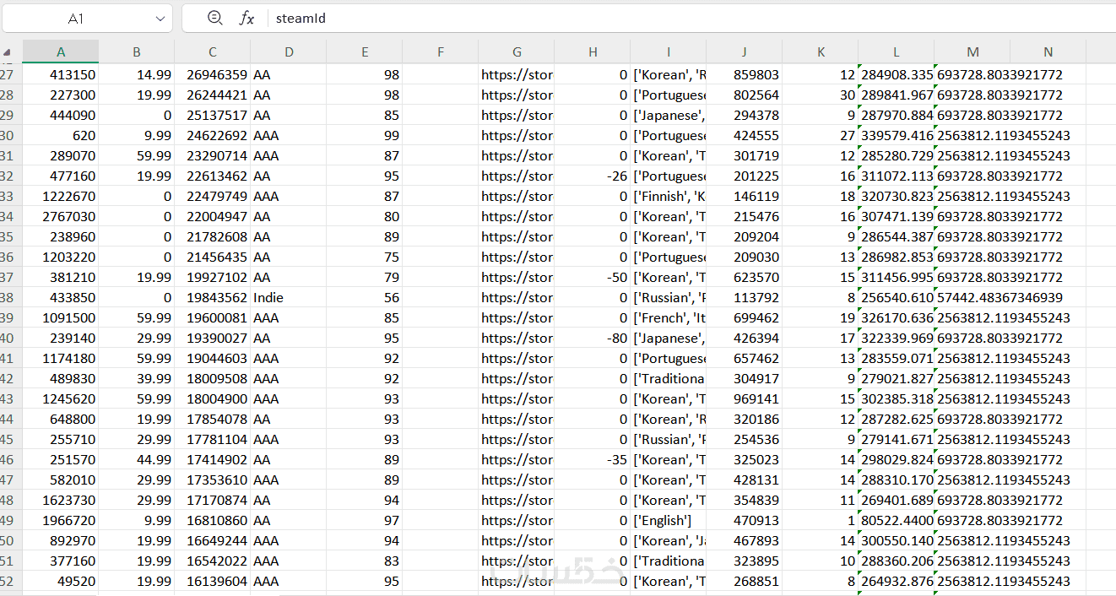
Task: Click the formula bar showing steamId
Action: click(x=675, y=18)
